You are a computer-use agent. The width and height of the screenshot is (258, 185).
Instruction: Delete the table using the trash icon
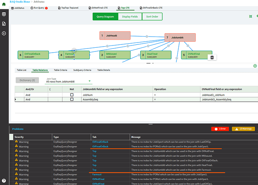(x=212, y=57)
